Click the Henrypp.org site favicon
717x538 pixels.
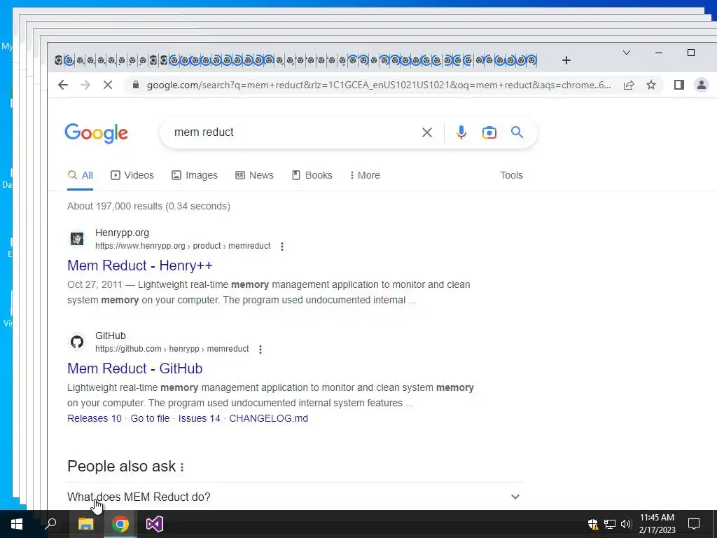(x=77, y=238)
